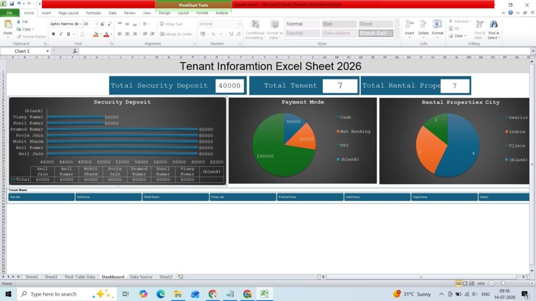Click the Insert Function fx icon
This screenshot has height=301, width=536.
75,51
